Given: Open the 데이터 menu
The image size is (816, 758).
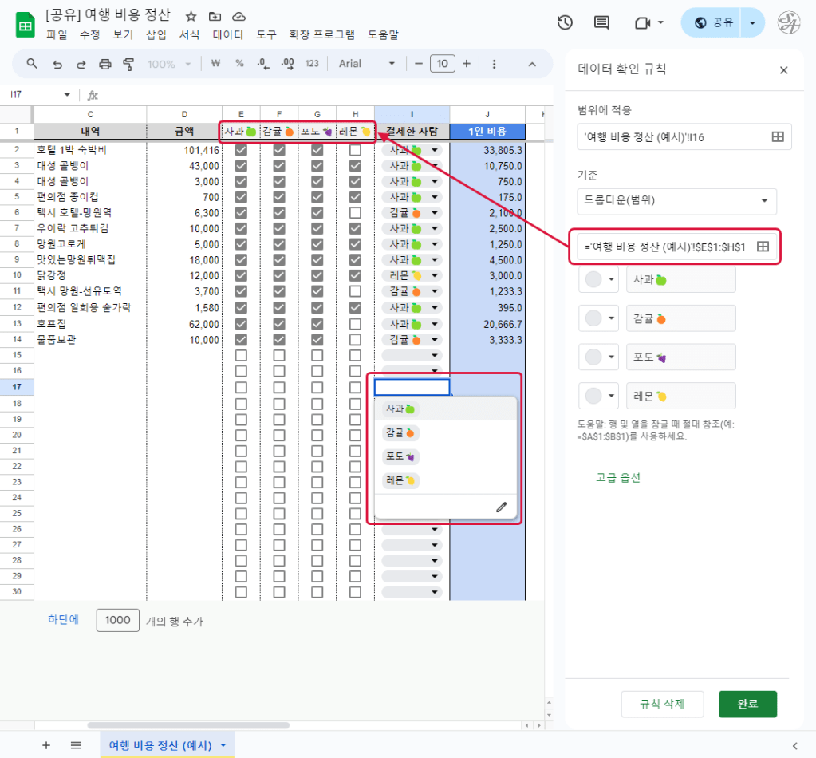Looking at the screenshot, I should [x=228, y=35].
